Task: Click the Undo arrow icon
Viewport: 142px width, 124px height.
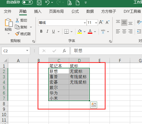Action: point(47,3)
